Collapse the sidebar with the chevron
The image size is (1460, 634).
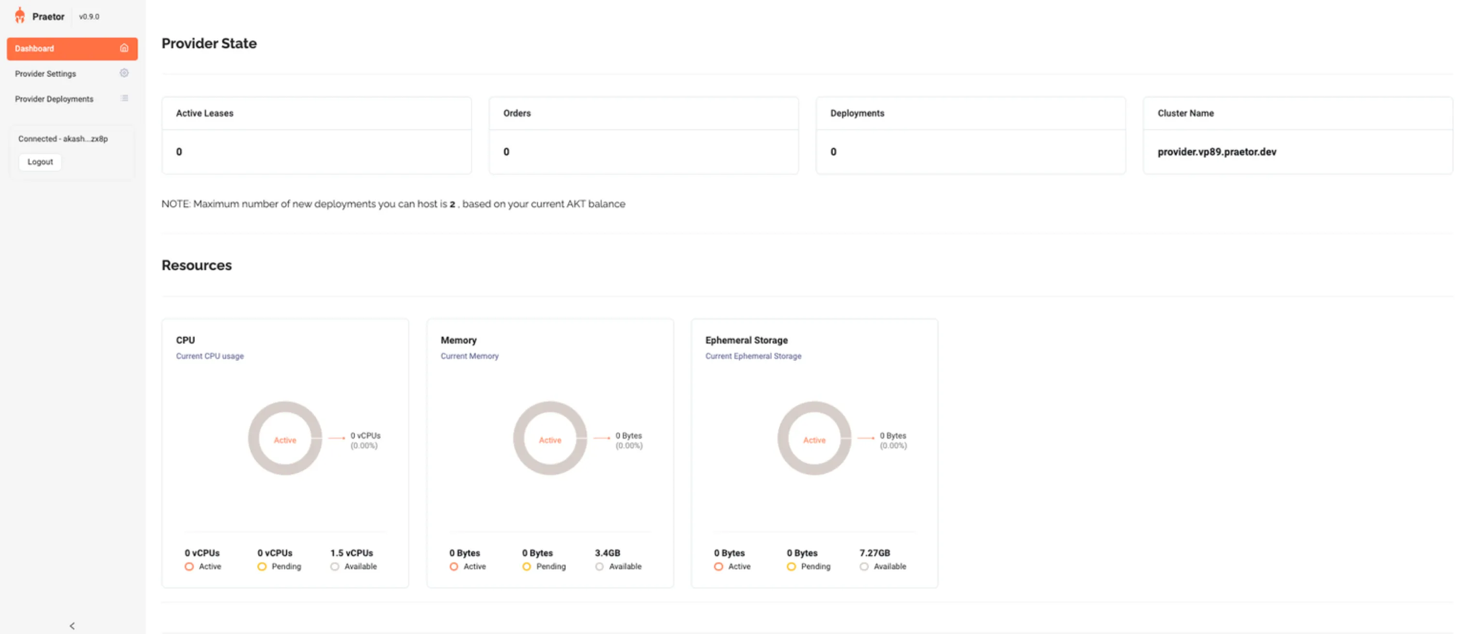pyautogui.click(x=72, y=625)
